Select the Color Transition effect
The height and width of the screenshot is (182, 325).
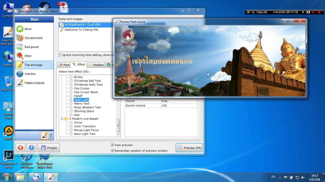point(85,126)
